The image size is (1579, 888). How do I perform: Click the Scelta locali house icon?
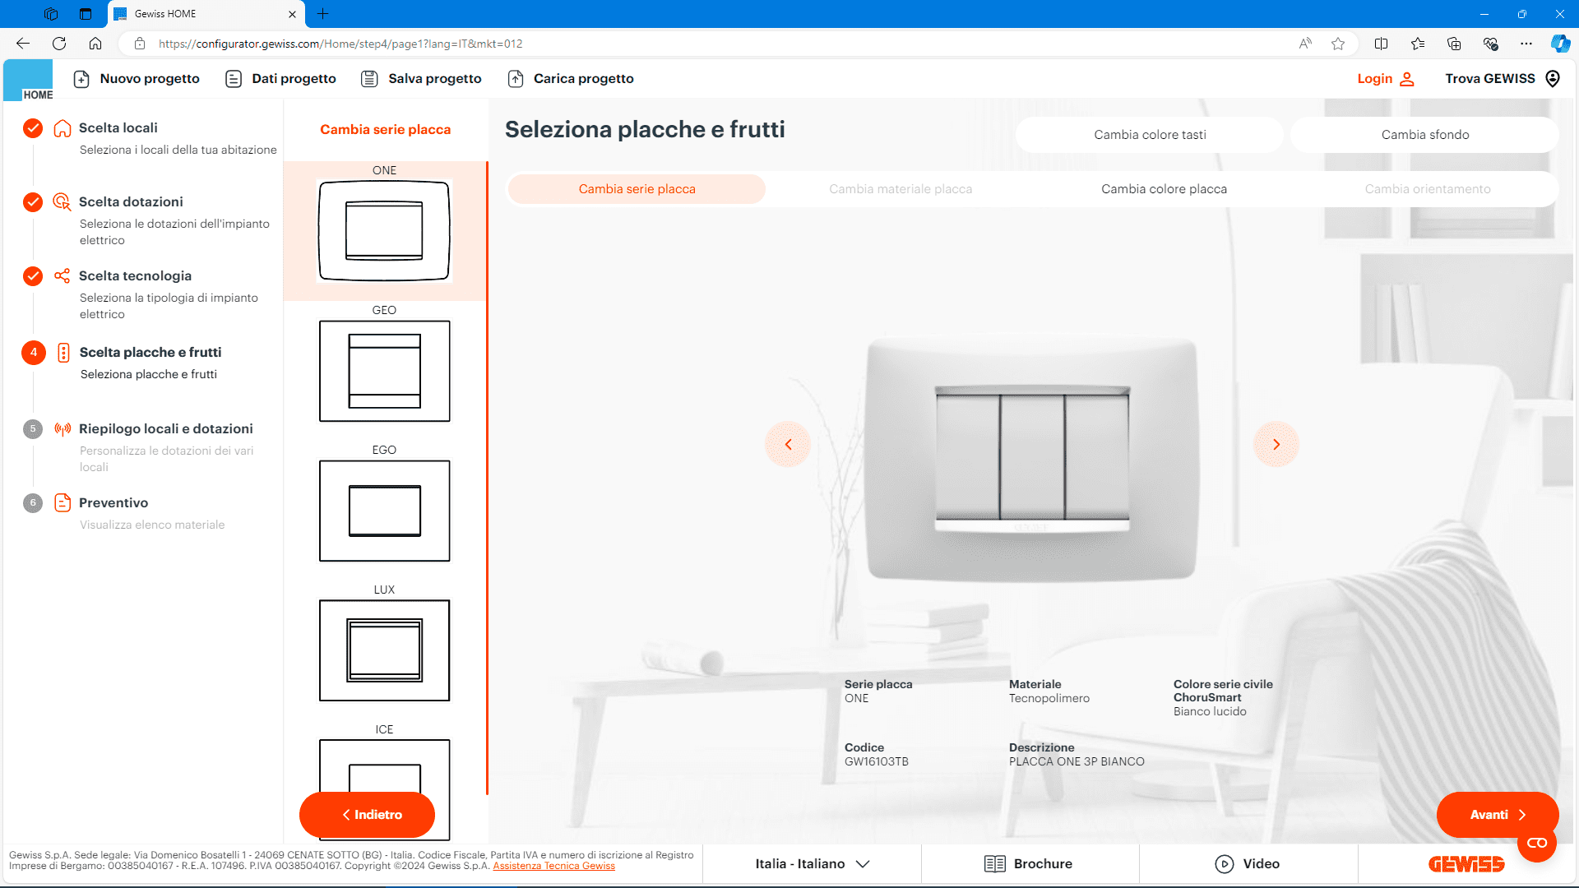(x=63, y=128)
